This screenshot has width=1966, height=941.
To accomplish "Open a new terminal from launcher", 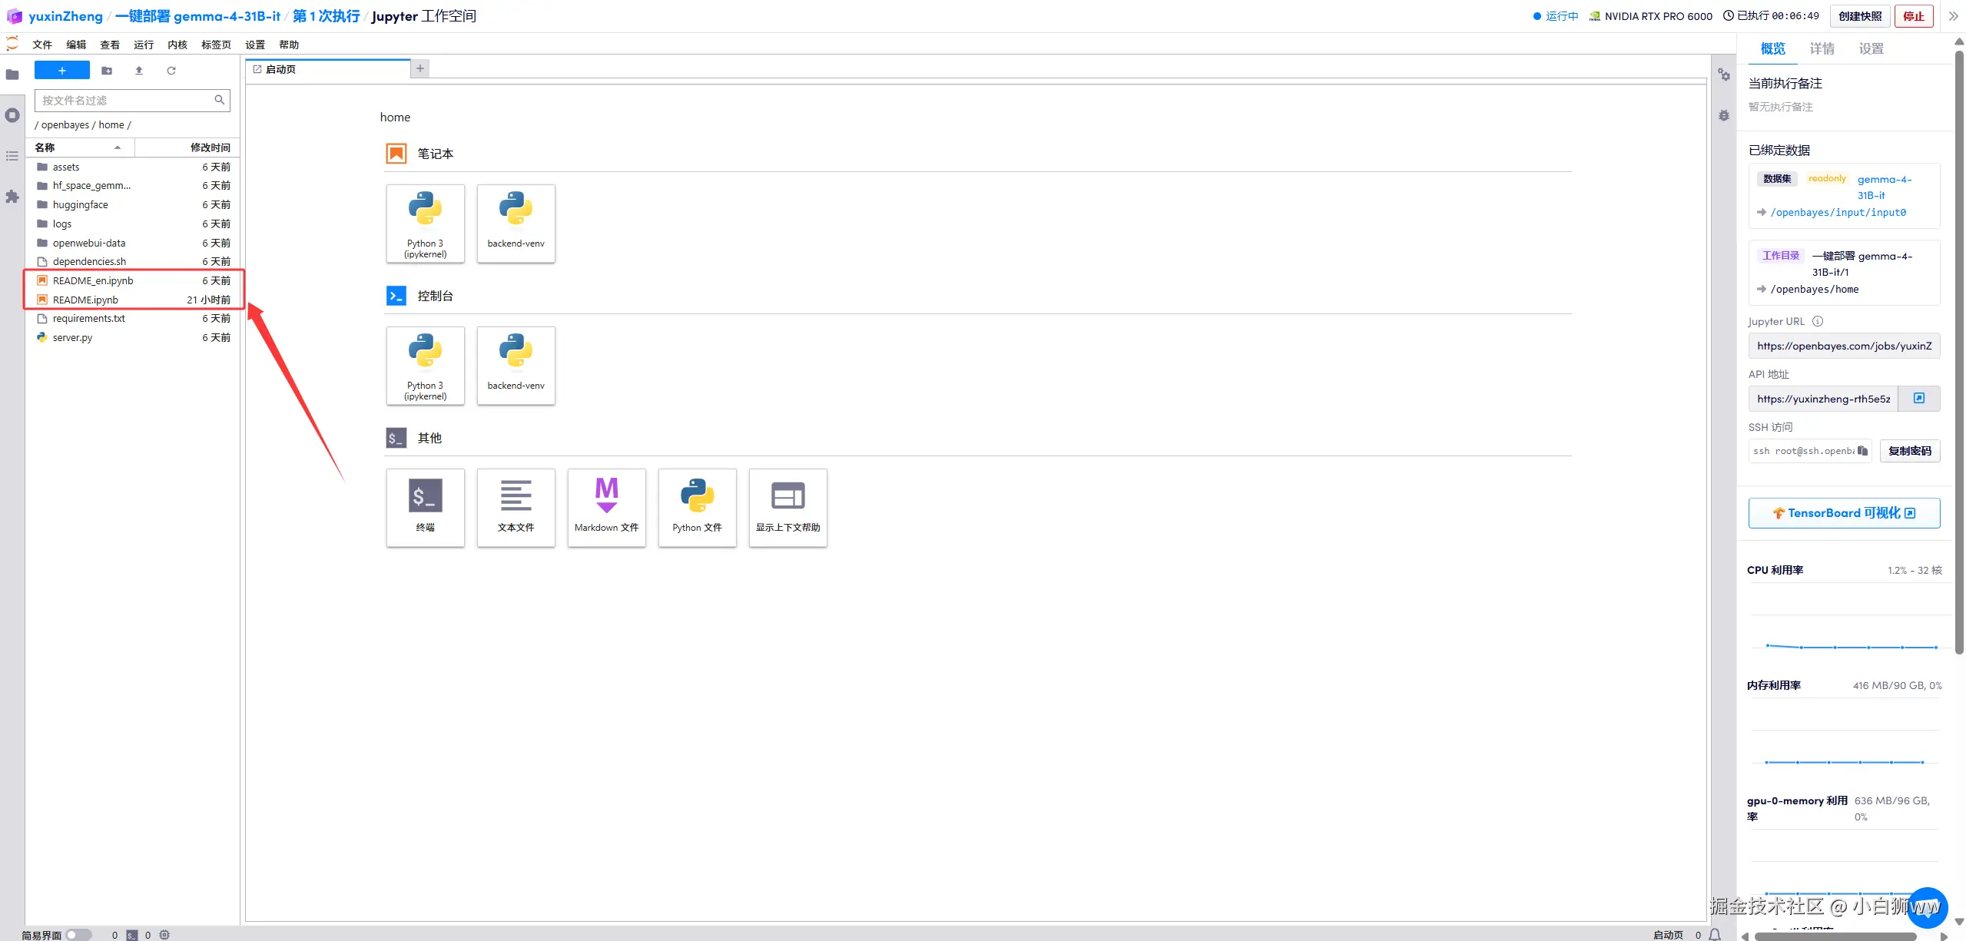I will point(425,507).
